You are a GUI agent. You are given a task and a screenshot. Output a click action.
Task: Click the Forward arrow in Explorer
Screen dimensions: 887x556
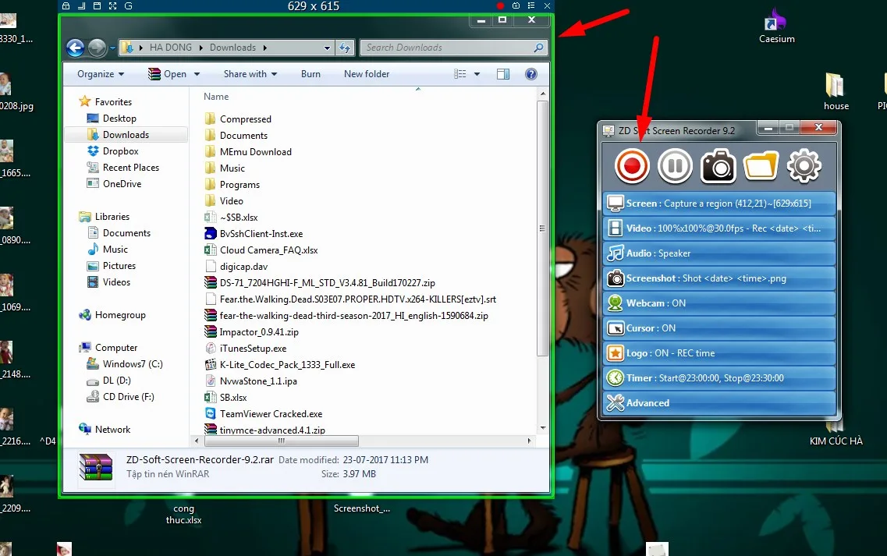(98, 48)
